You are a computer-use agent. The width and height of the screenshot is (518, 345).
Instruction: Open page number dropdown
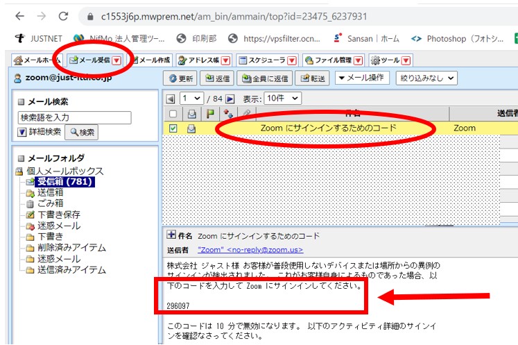(191, 99)
